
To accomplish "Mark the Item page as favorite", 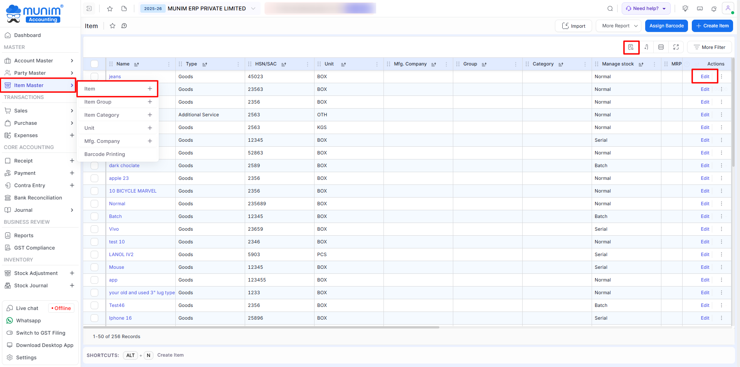I will coord(113,26).
